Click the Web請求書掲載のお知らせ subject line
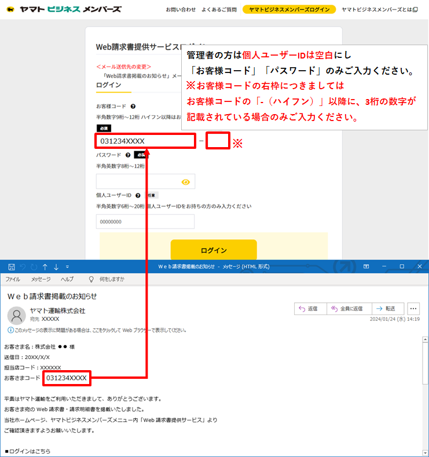 [x=52, y=297]
